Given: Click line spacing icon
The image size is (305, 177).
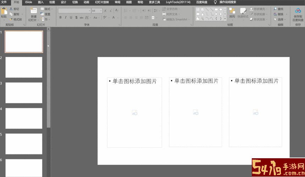Looking at the screenshot, I should [x=156, y=11].
